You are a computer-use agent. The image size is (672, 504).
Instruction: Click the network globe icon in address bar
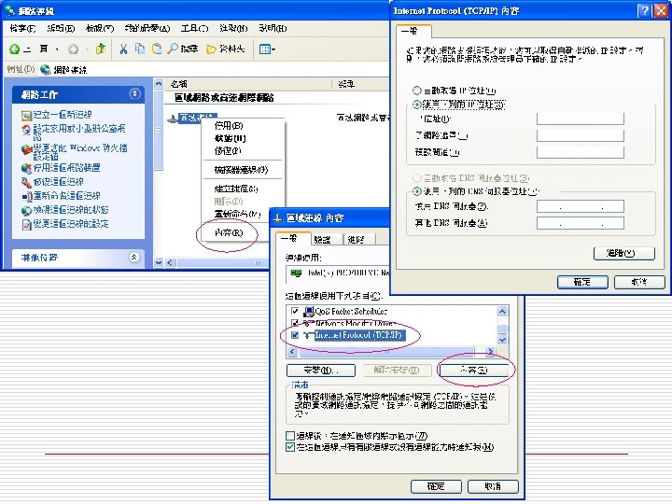coord(45,69)
